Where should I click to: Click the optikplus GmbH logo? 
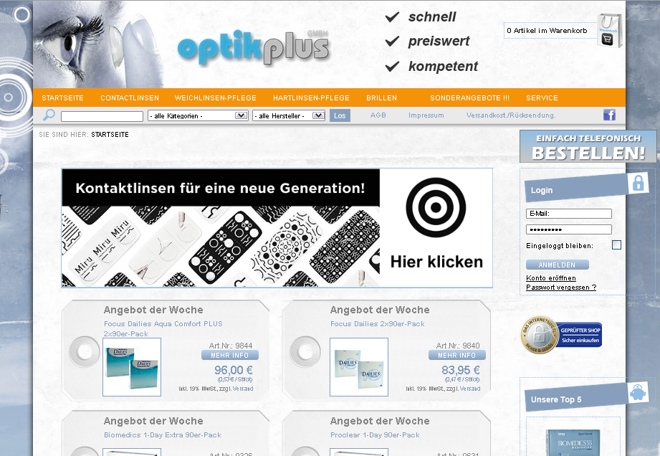[254, 47]
